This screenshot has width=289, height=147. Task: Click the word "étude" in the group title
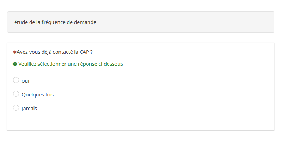pos(21,22)
